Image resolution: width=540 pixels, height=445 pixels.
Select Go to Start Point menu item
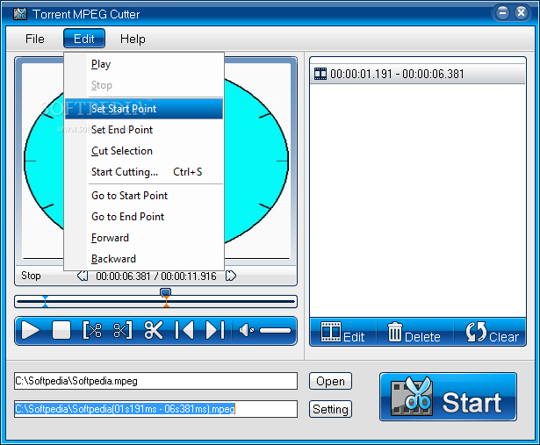tap(144, 196)
